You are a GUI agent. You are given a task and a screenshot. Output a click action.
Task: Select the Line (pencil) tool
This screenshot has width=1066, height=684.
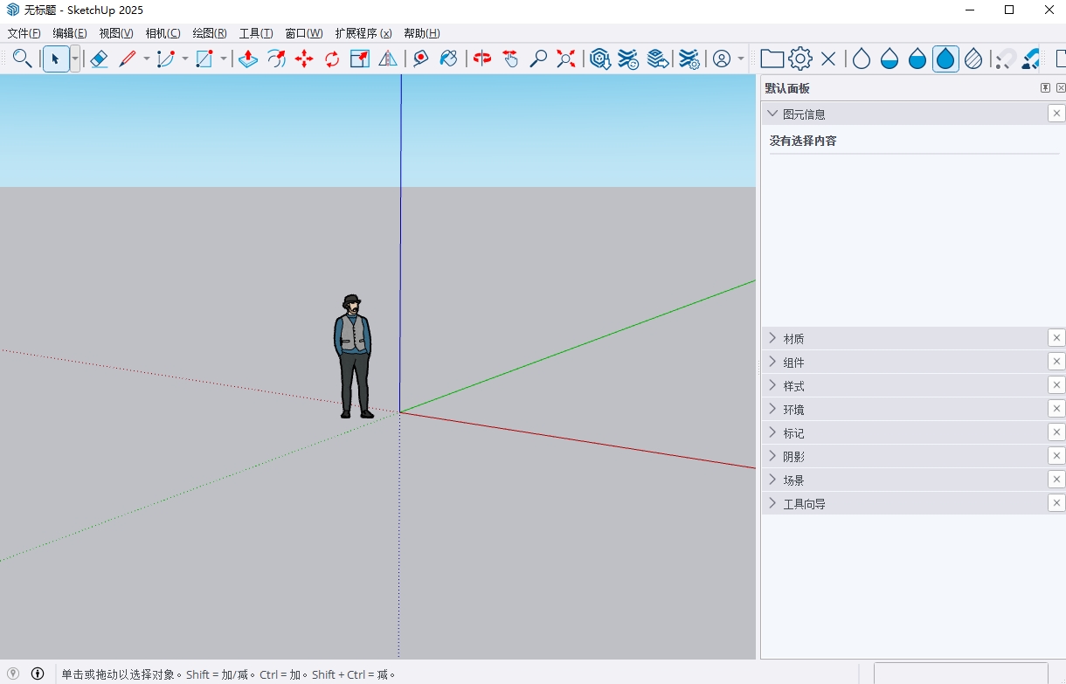pyautogui.click(x=128, y=59)
